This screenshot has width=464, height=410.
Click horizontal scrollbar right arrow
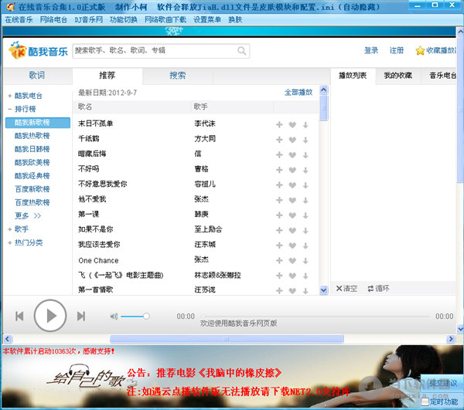(x=451, y=339)
